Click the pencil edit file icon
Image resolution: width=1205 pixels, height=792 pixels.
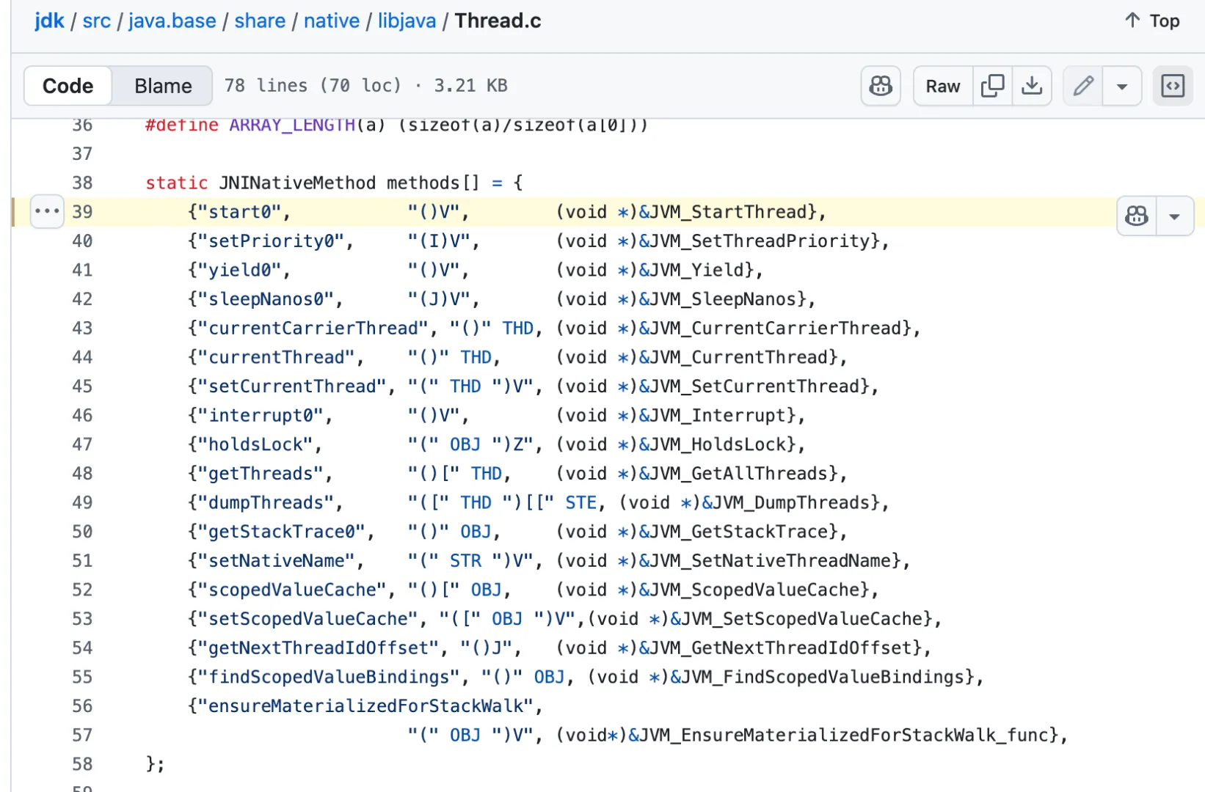[x=1083, y=86]
